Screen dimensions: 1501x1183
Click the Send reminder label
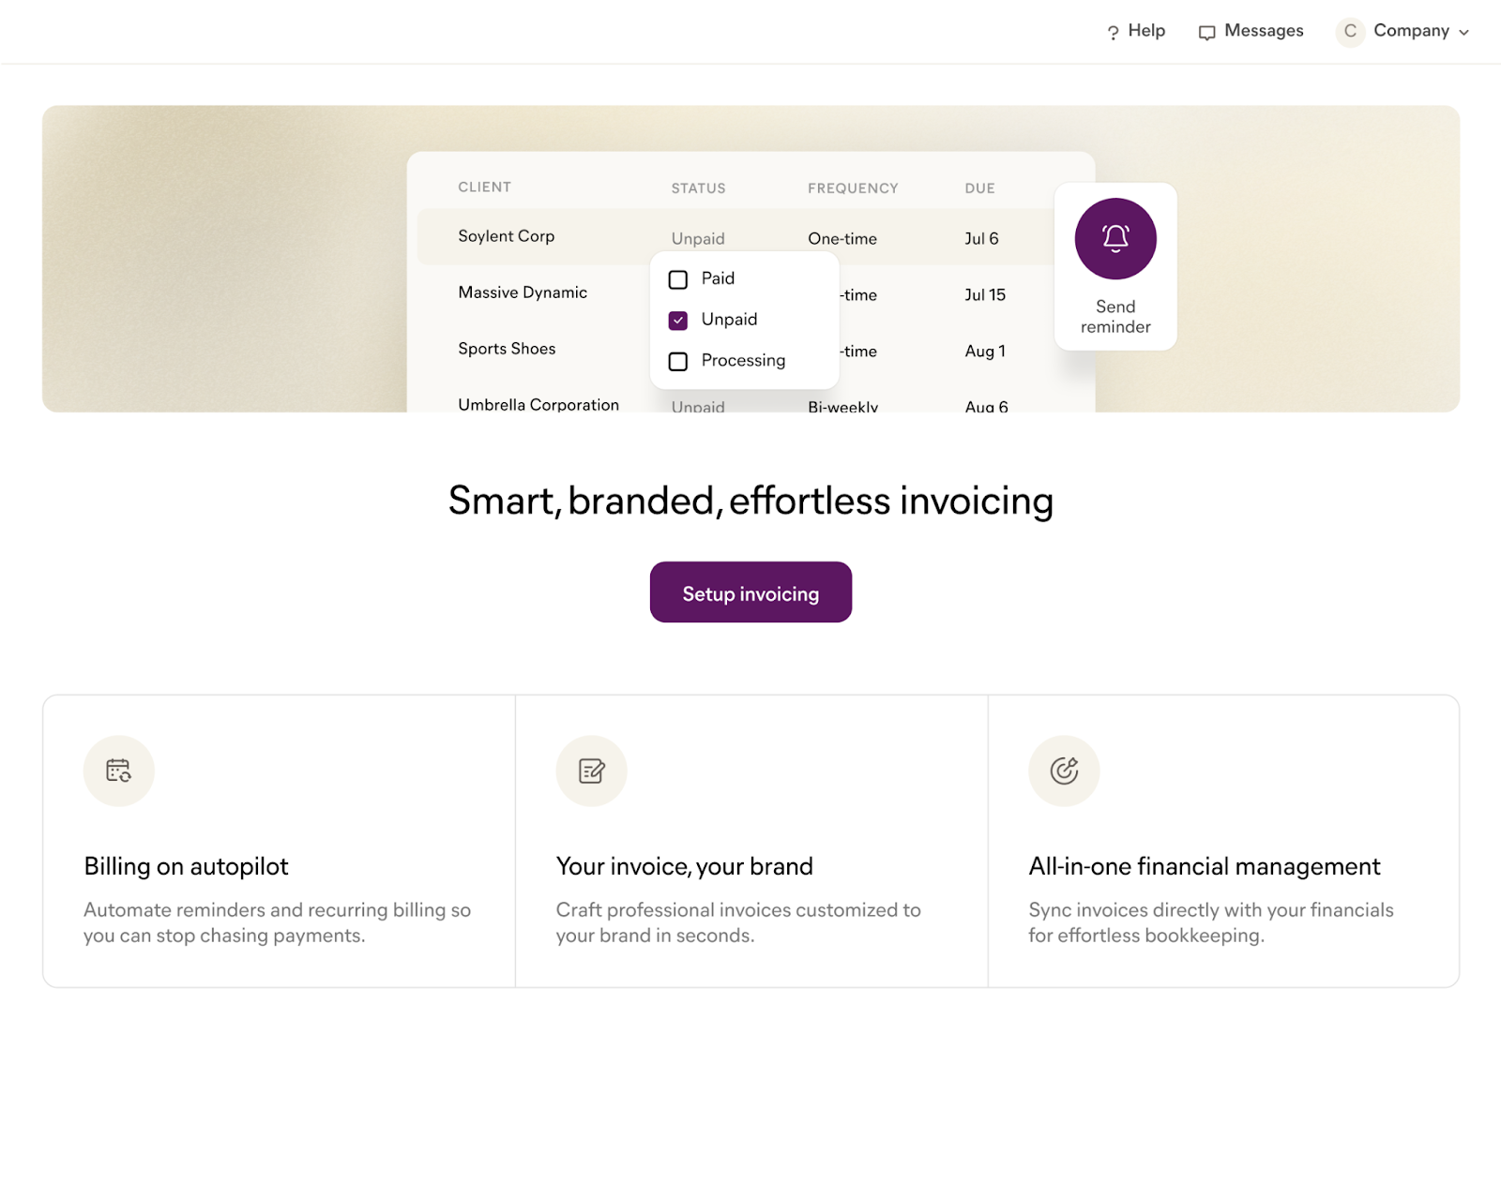pyautogui.click(x=1115, y=317)
